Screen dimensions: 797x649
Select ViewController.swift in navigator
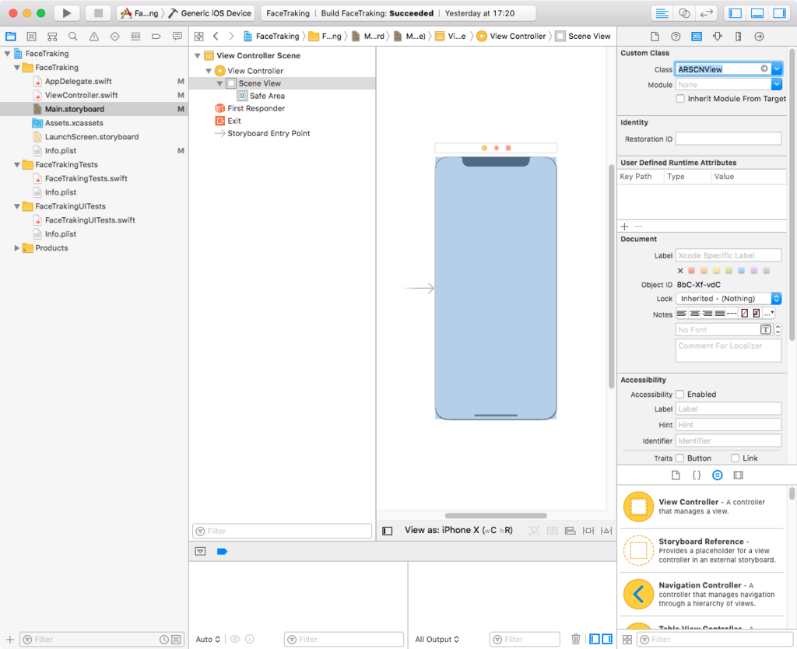pos(81,95)
